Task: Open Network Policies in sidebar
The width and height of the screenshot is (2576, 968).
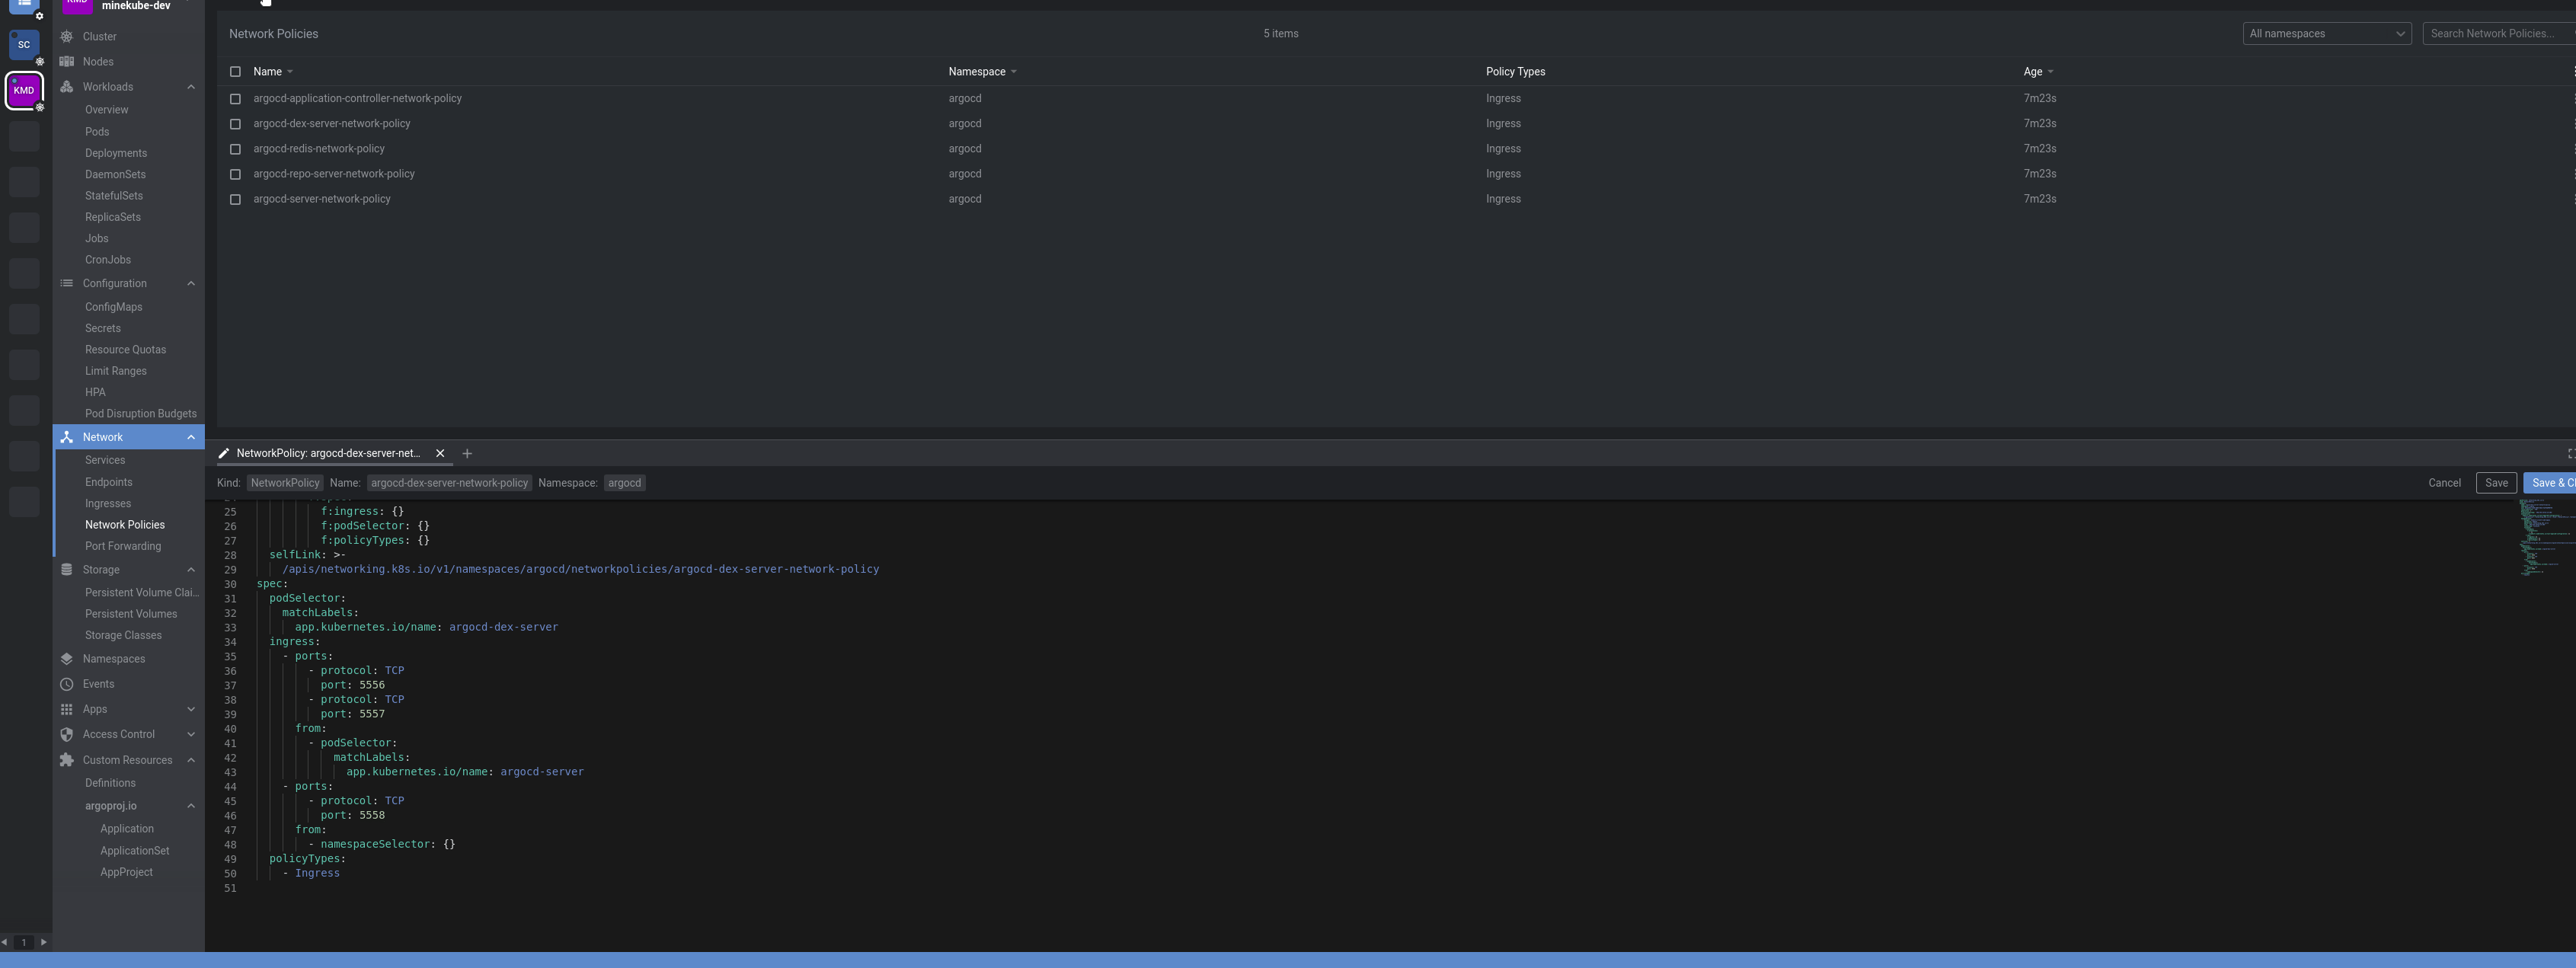Action: point(125,524)
